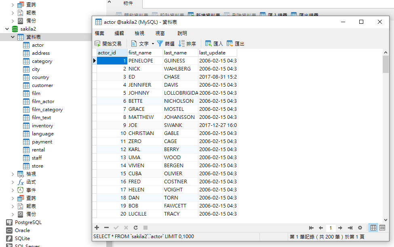The width and height of the screenshot is (394, 247).
Task: Click the 匯入 import icon
Action: click(x=209, y=44)
